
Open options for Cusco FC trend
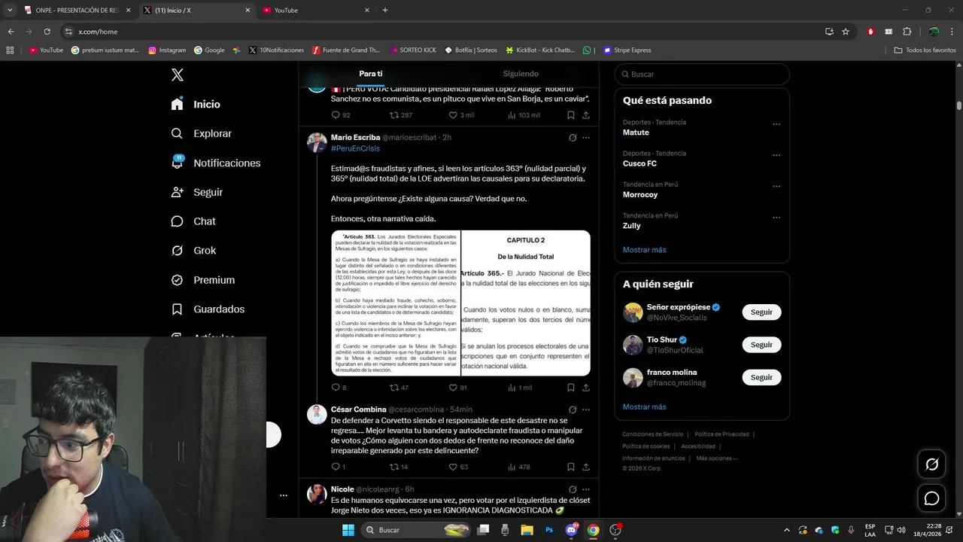pyautogui.click(x=776, y=155)
